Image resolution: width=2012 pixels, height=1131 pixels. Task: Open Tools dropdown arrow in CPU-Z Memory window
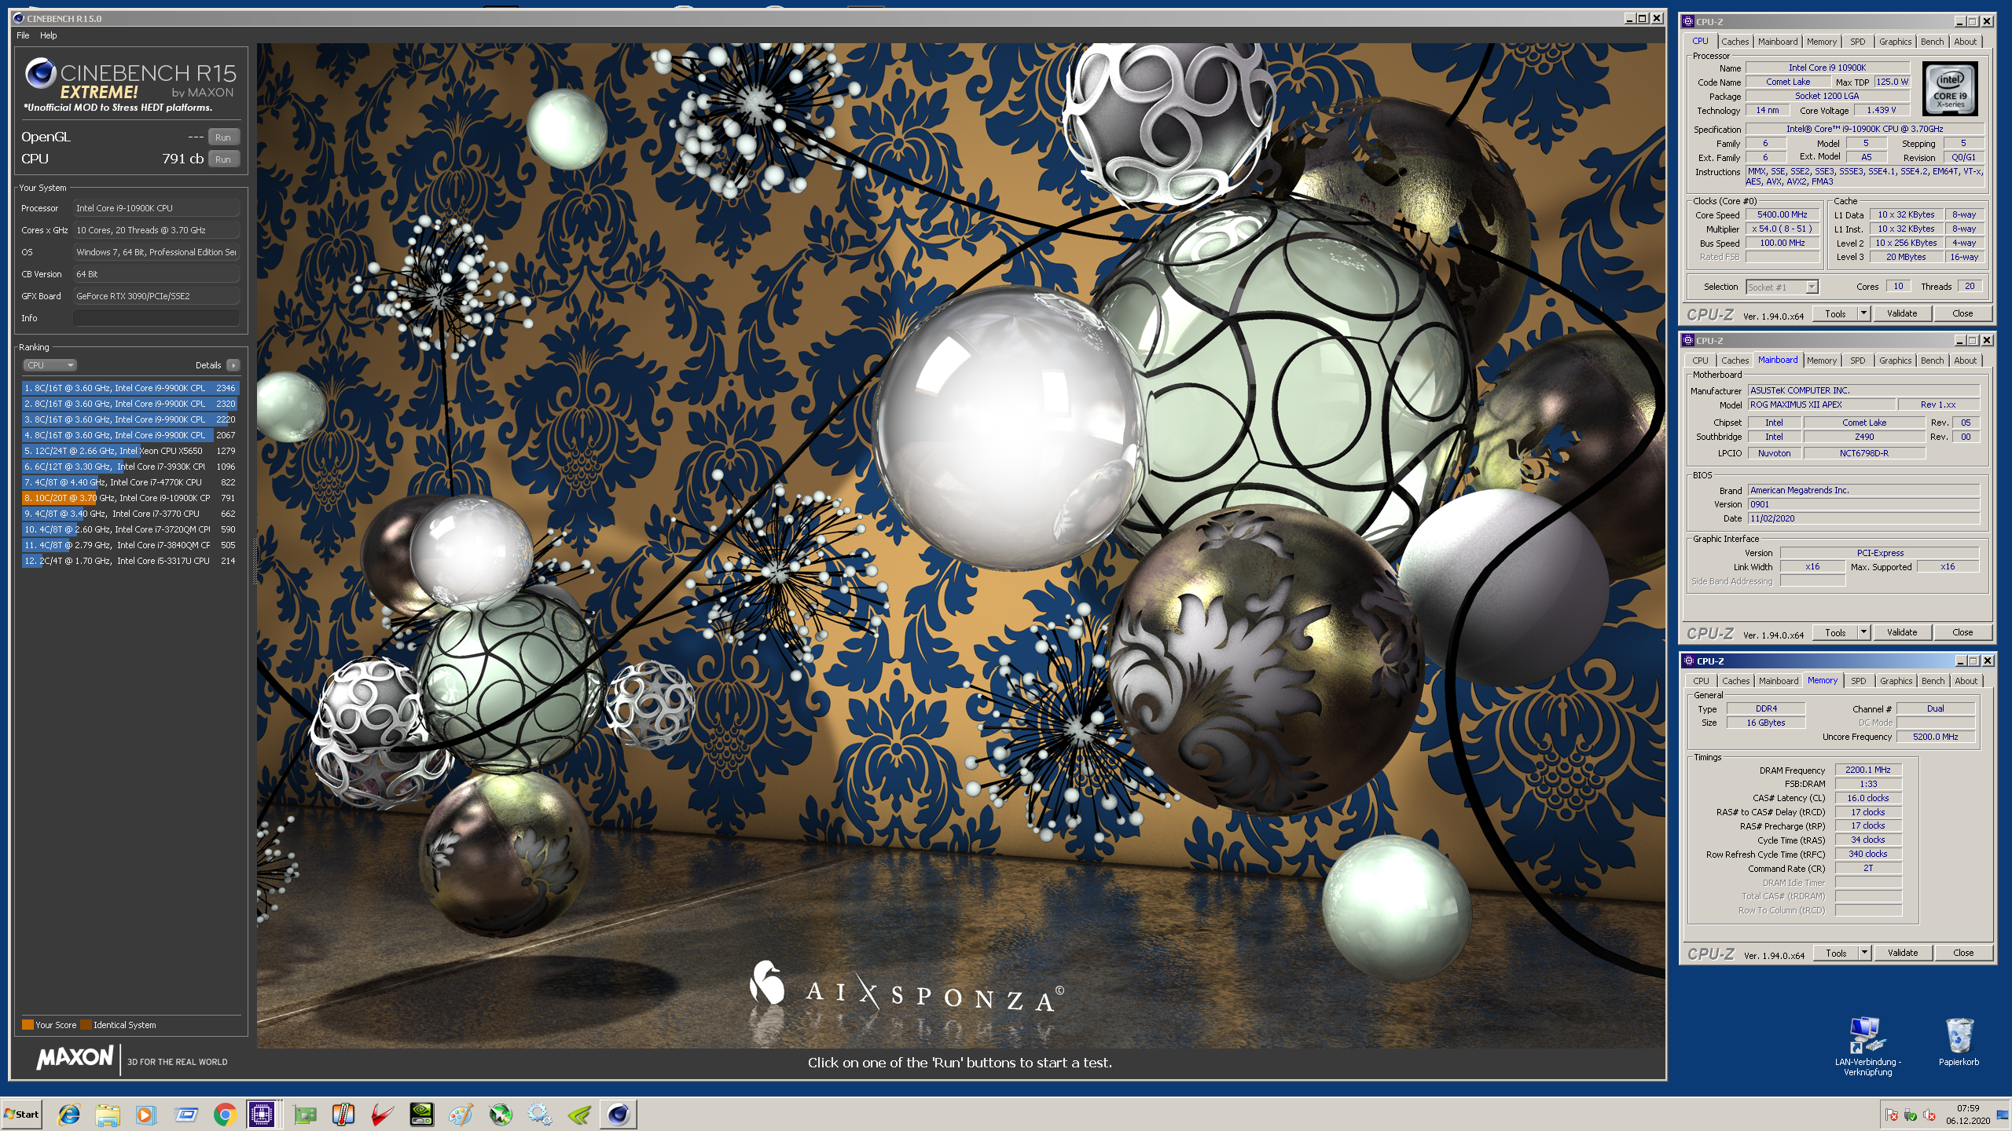[x=1864, y=953]
